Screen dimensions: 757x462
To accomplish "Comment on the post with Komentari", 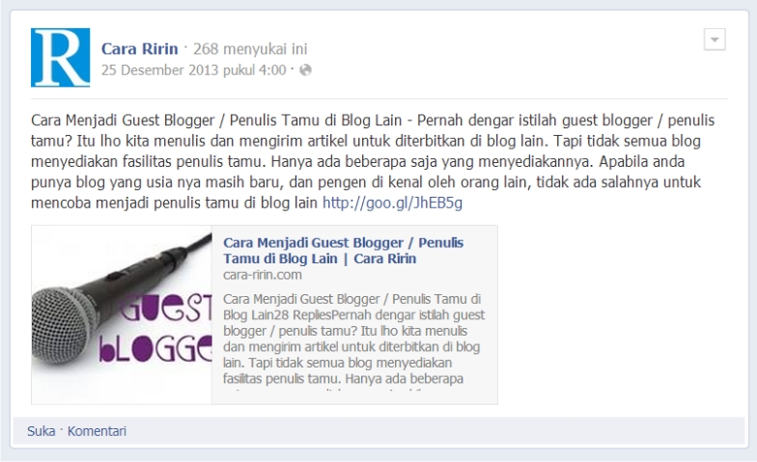I will 97,431.
